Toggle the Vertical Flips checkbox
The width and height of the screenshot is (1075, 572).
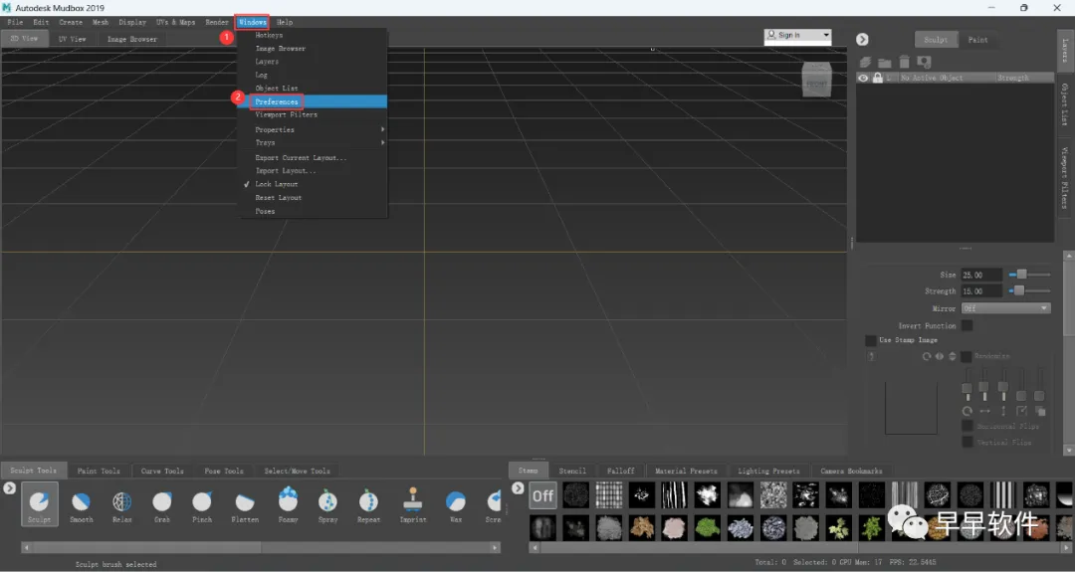[967, 442]
